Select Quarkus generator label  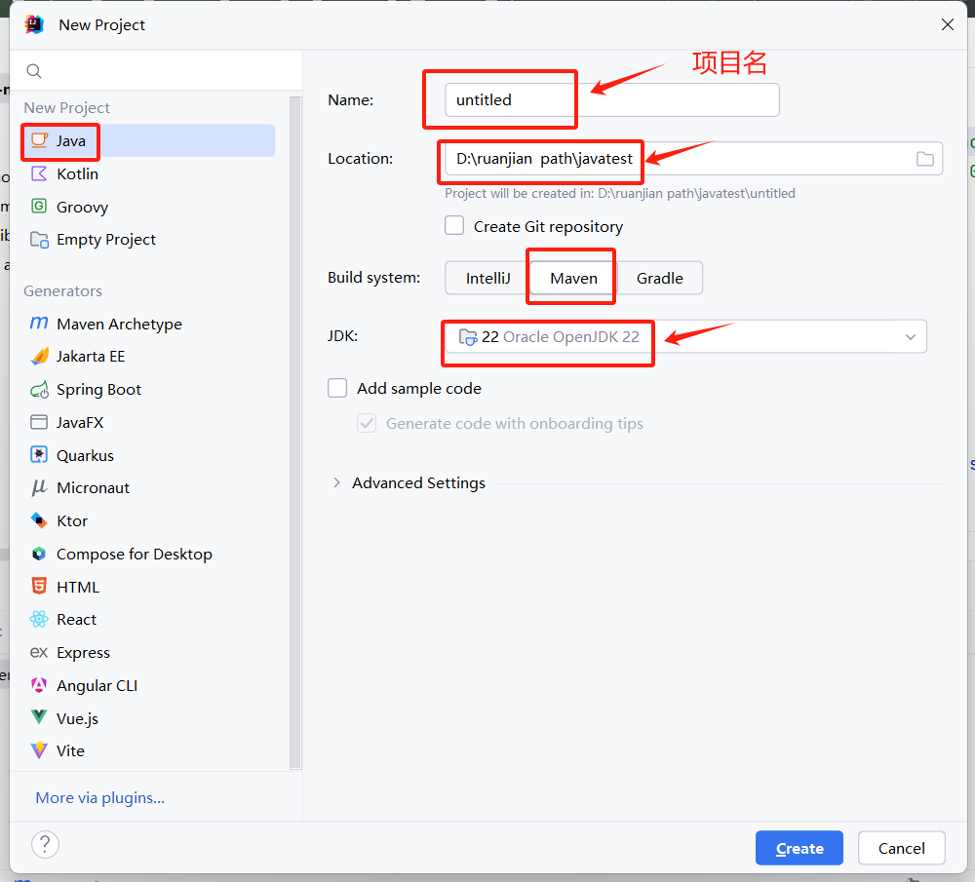pos(85,455)
